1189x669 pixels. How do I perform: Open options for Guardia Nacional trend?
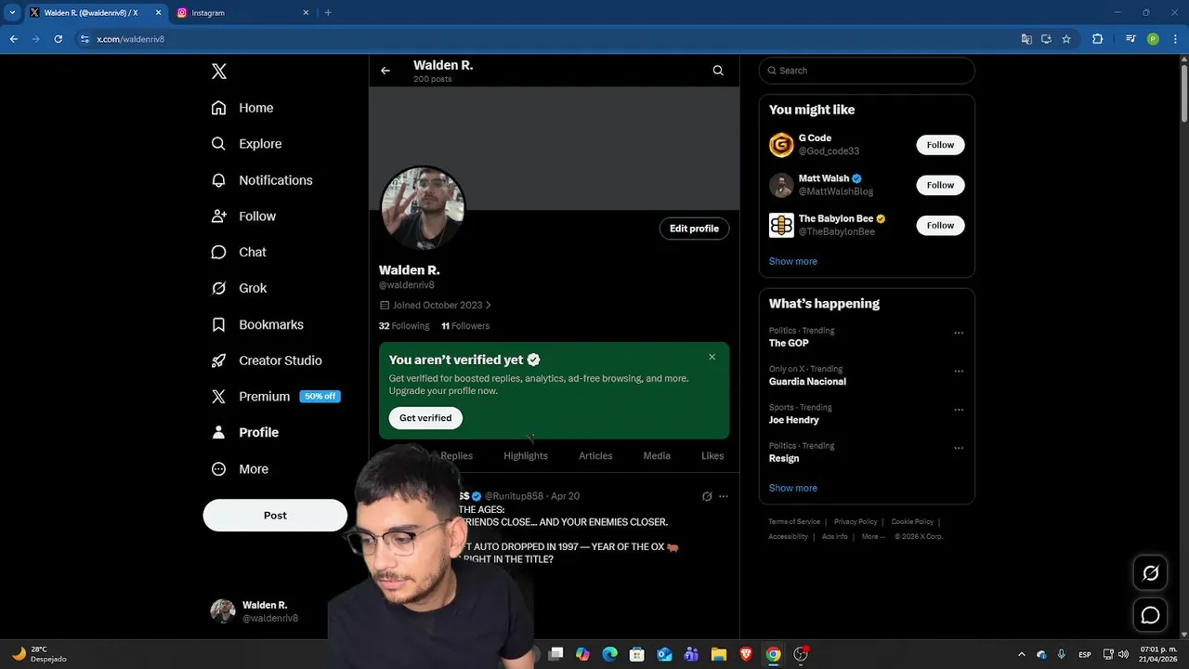[959, 371]
